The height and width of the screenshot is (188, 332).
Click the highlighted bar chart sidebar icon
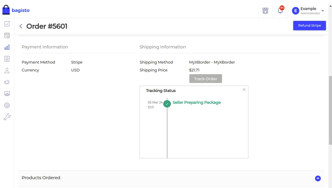point(7,47)
